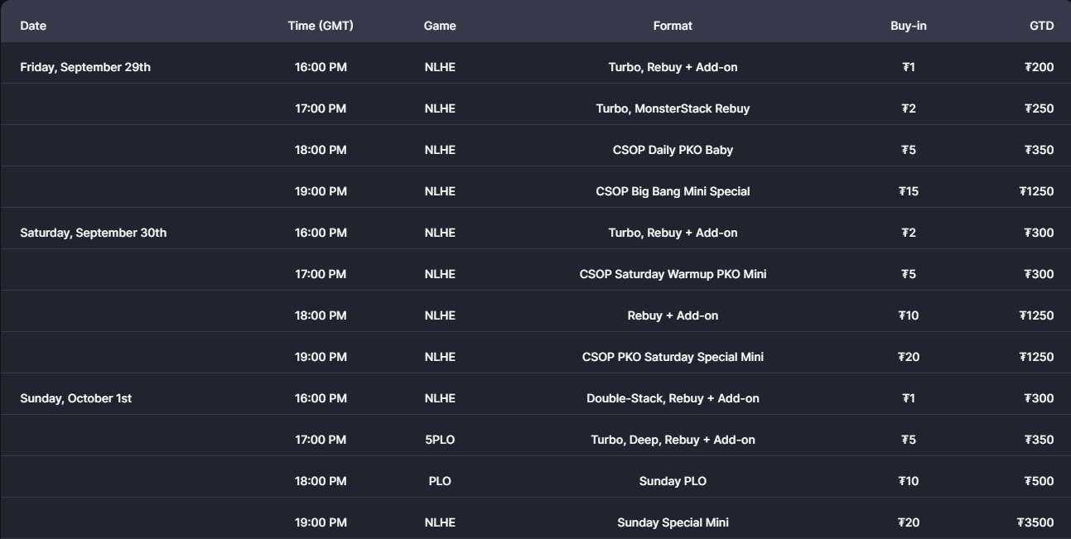Click the Game column header
Screen dimensions: 1071x539
pos(440,26)
